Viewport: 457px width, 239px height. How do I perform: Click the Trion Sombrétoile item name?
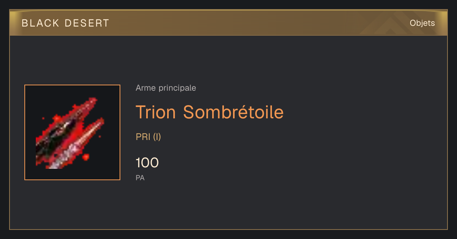point(210,112)
